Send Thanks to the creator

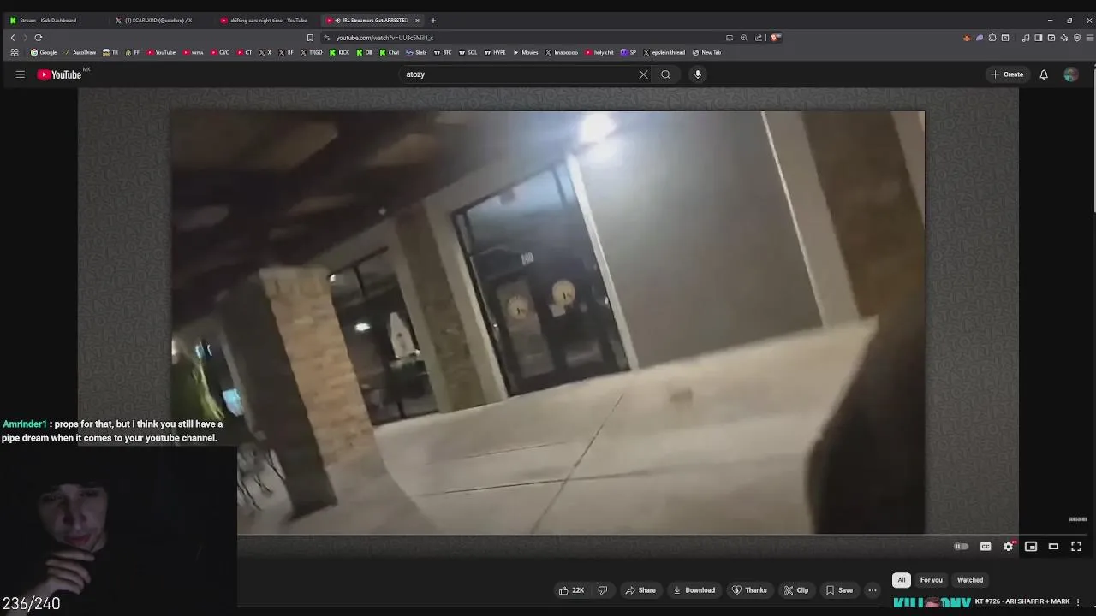coord(749,590)
